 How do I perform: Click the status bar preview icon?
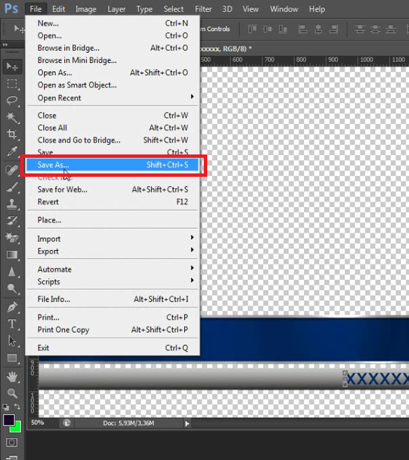pyautogui.click(x=67, y=423)
